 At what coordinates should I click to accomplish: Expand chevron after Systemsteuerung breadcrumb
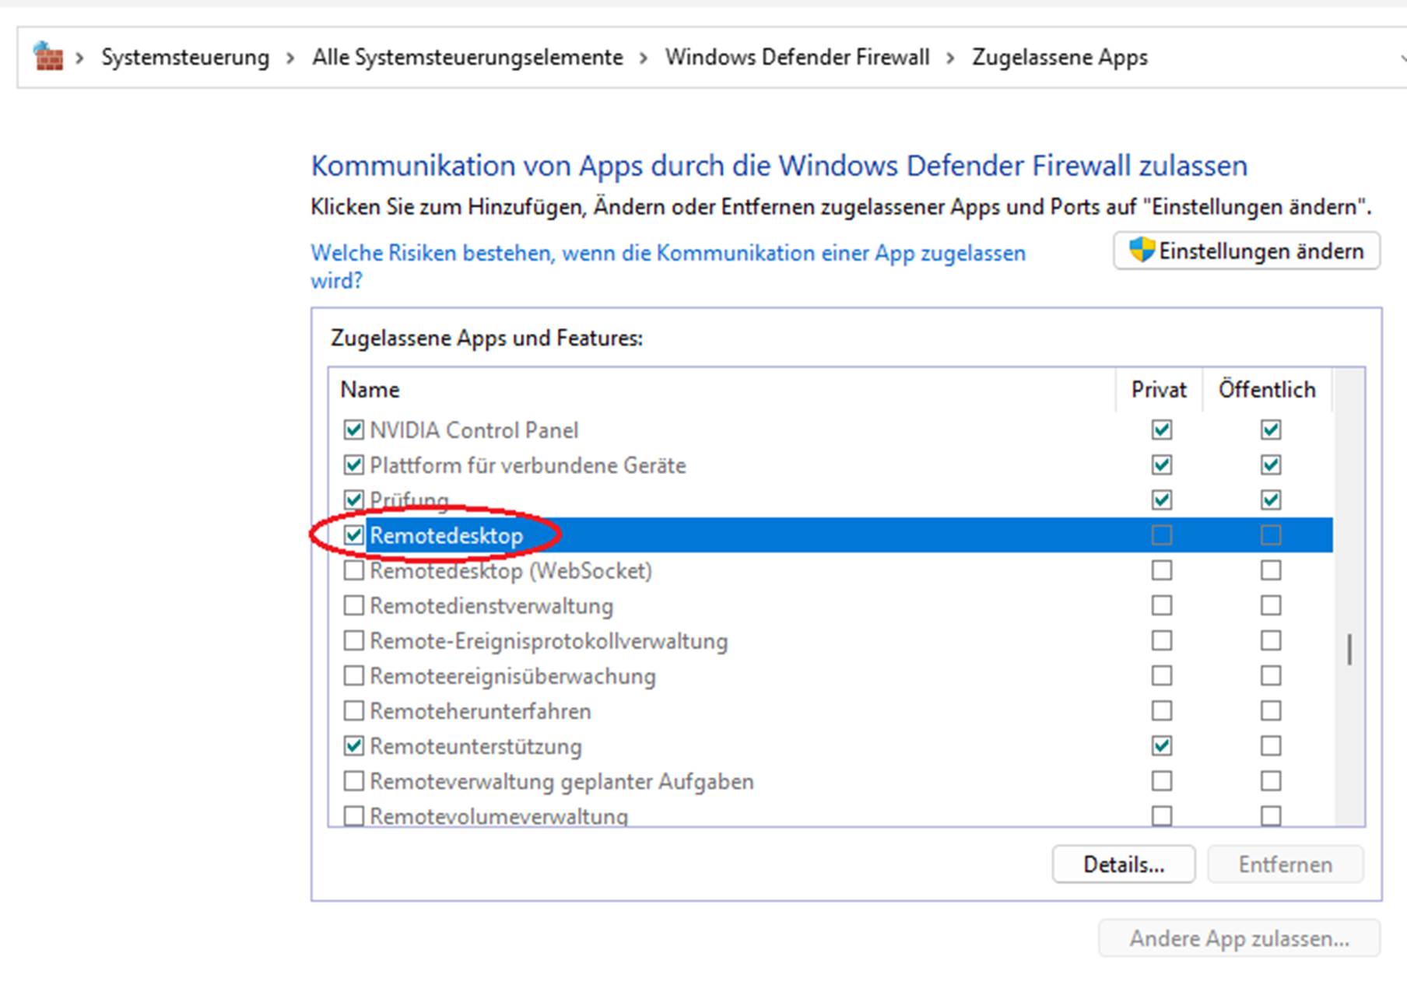coord(290,58)
